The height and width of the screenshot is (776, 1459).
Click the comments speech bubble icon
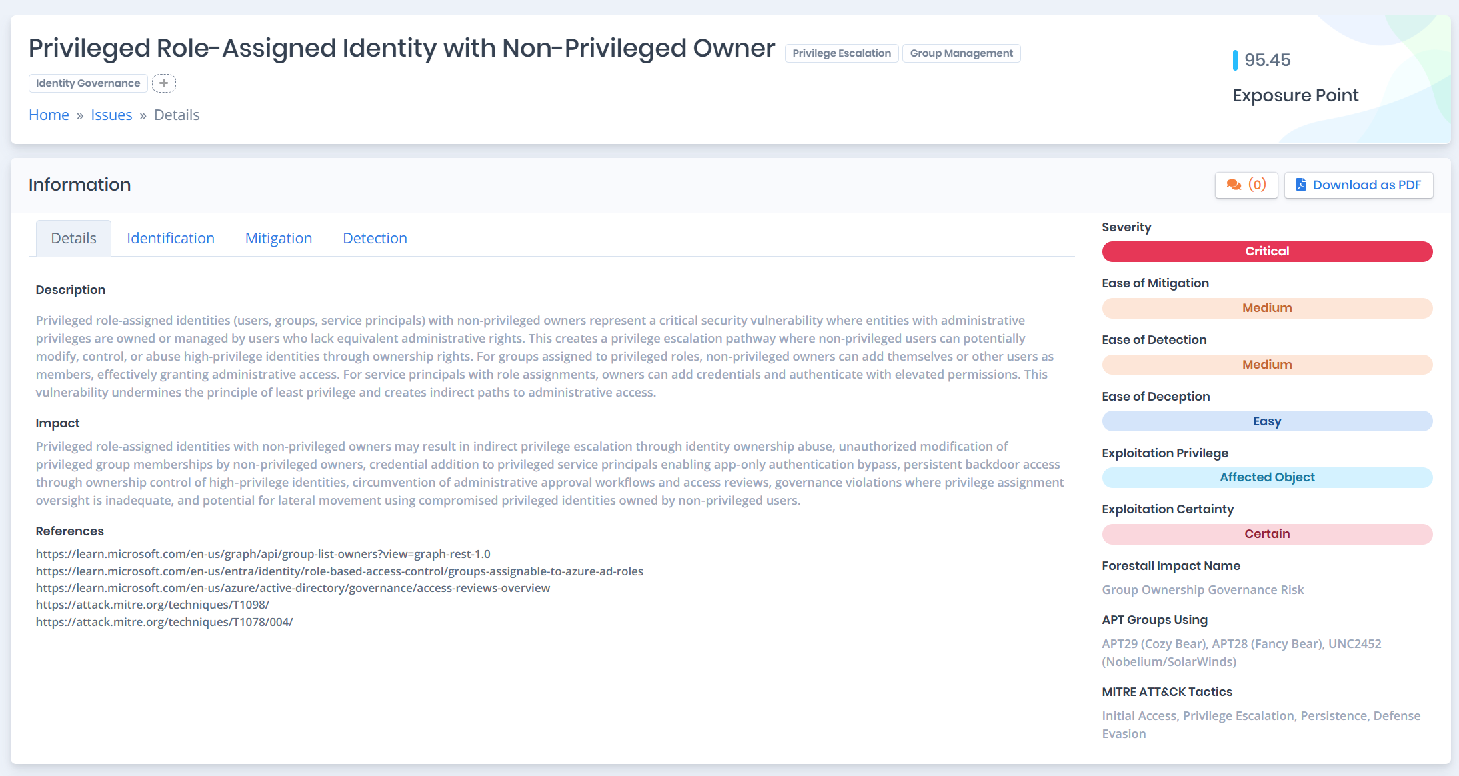pyautogui.click(x=1234, y=185)
